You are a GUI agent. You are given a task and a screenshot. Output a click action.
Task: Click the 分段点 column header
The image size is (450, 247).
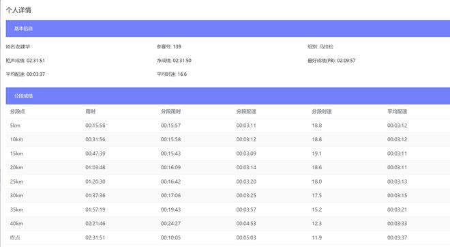tap(18, 111)
